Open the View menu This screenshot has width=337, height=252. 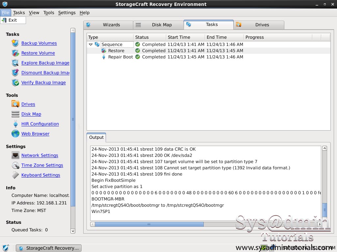[x=34, y=13]
